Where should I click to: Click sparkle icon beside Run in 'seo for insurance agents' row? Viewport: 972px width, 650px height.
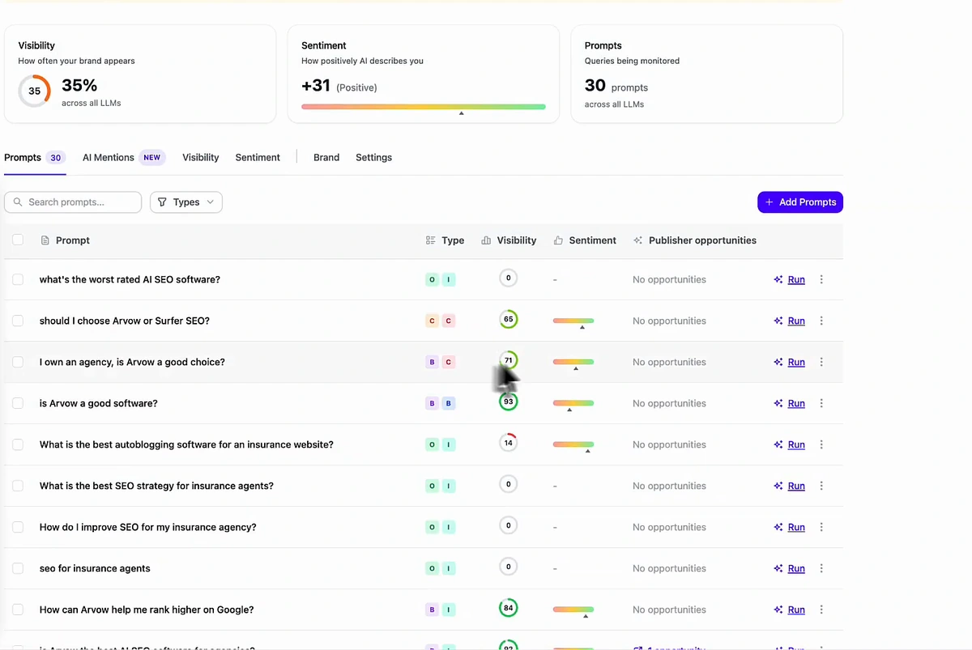(778, 568)
